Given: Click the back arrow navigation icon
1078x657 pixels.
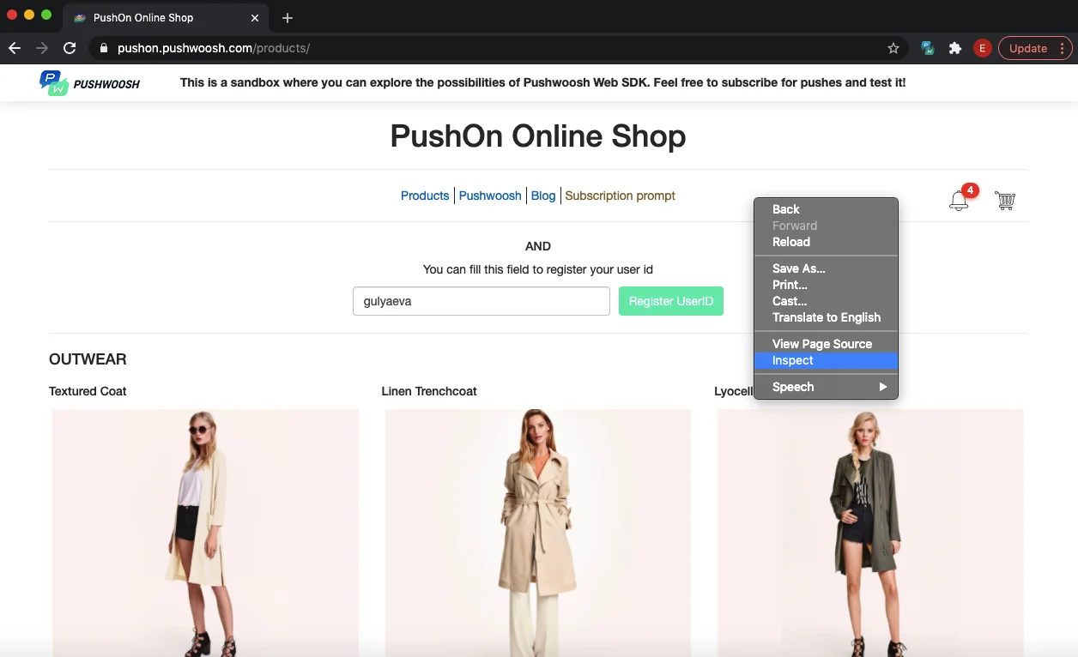Looking at the screenshot, I should [x=14, y=48].
